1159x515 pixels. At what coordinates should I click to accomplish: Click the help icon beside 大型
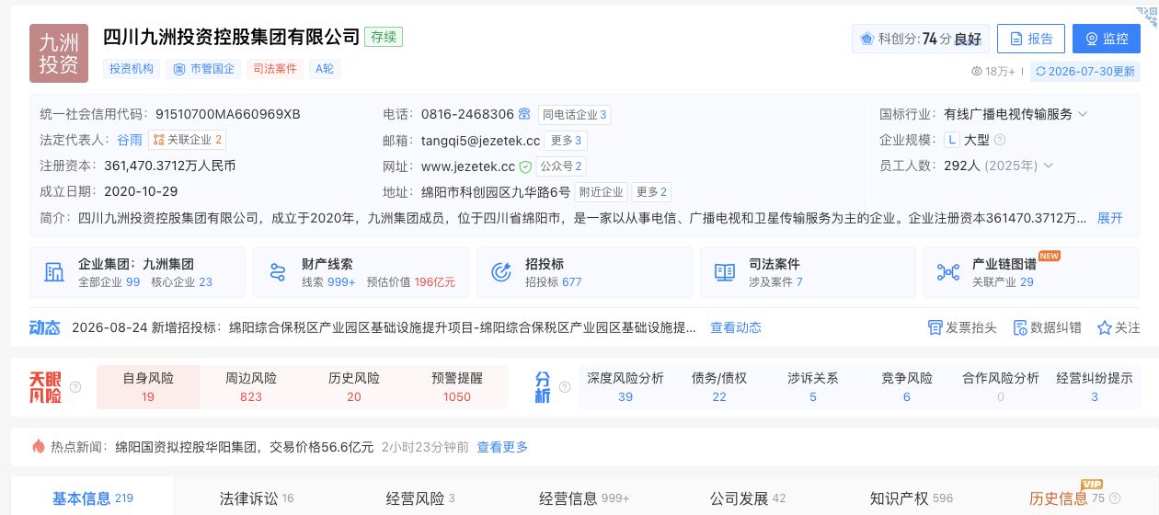1000,140
